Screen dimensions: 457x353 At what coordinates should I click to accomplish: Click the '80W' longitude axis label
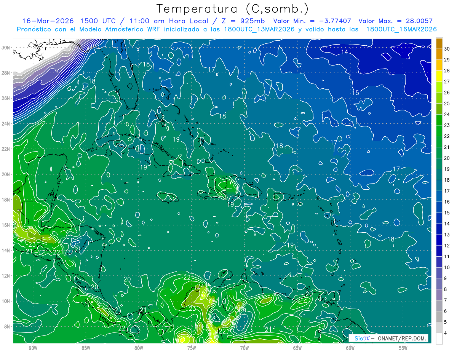click(139, 348)
